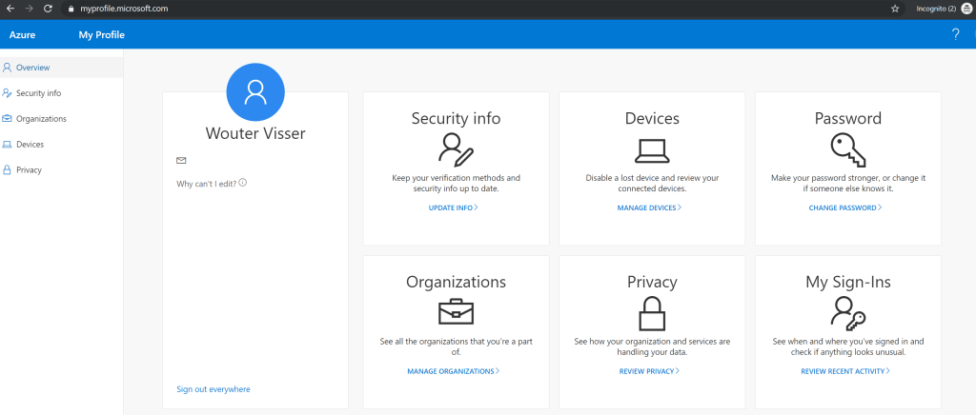976x415 pixels.
Task: Click 'See all the organizations' description text
Action: (456, 346)
